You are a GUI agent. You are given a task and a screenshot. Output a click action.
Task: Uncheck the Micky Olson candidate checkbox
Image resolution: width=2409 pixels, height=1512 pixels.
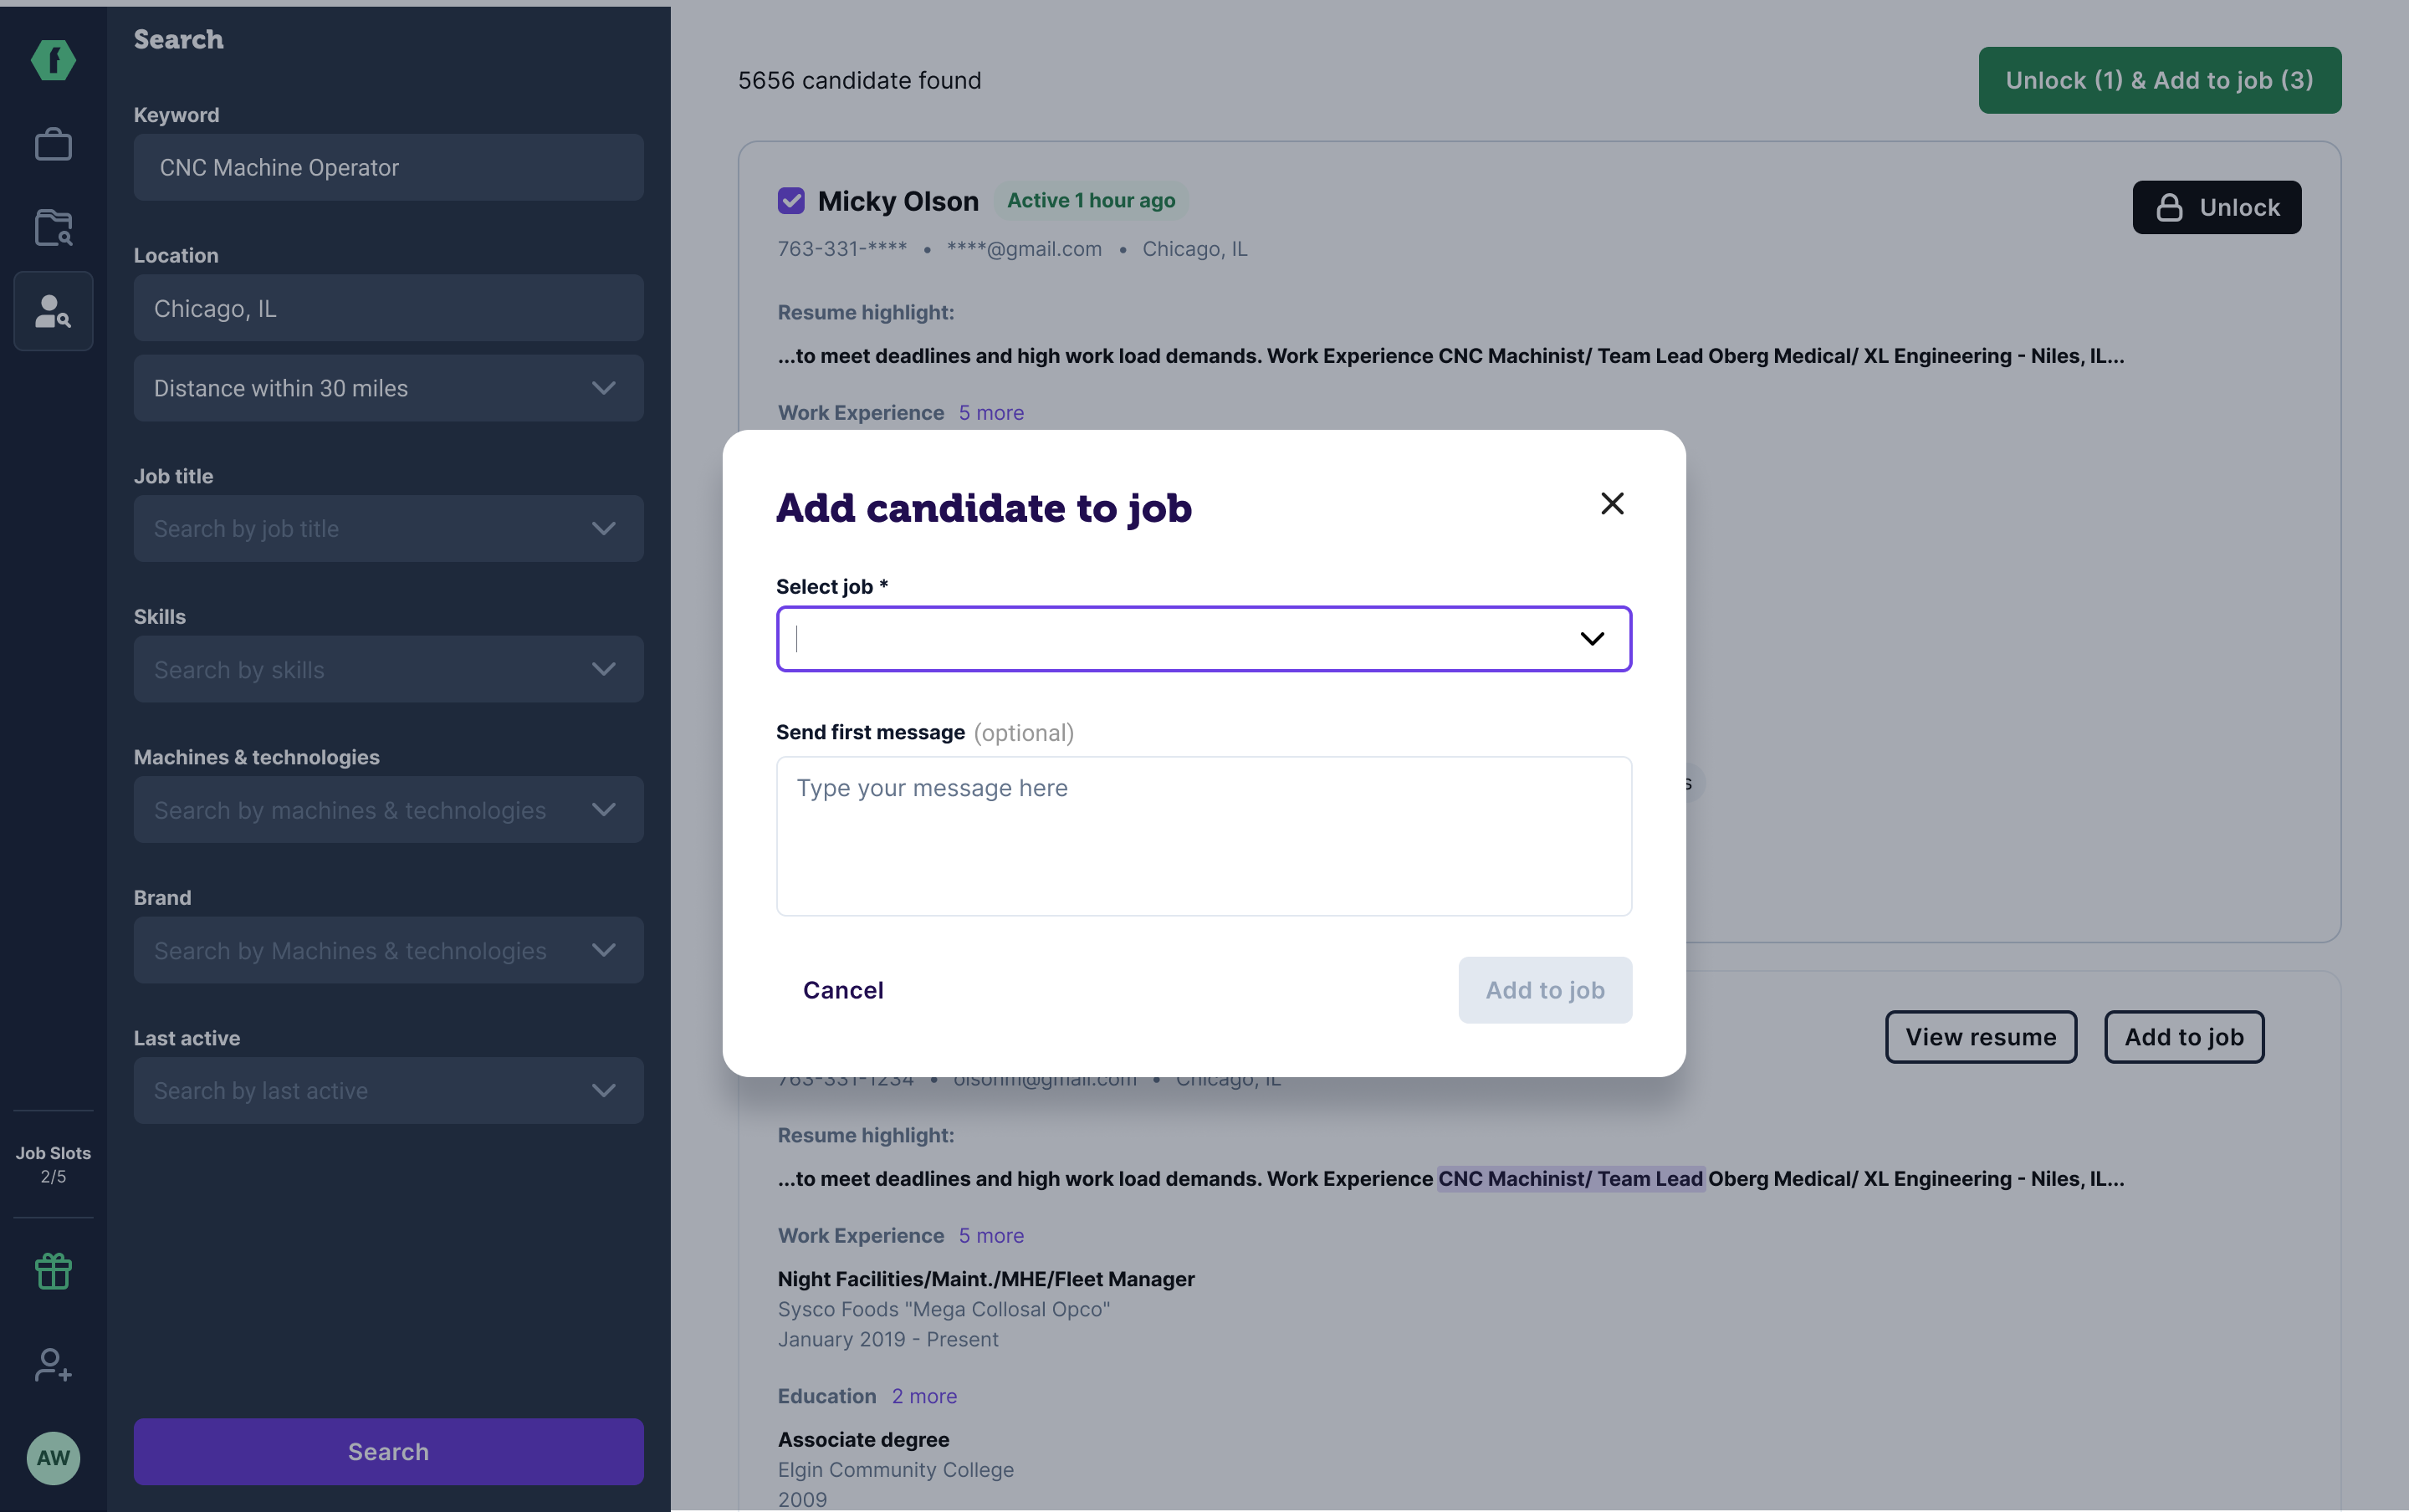point(791,201)
